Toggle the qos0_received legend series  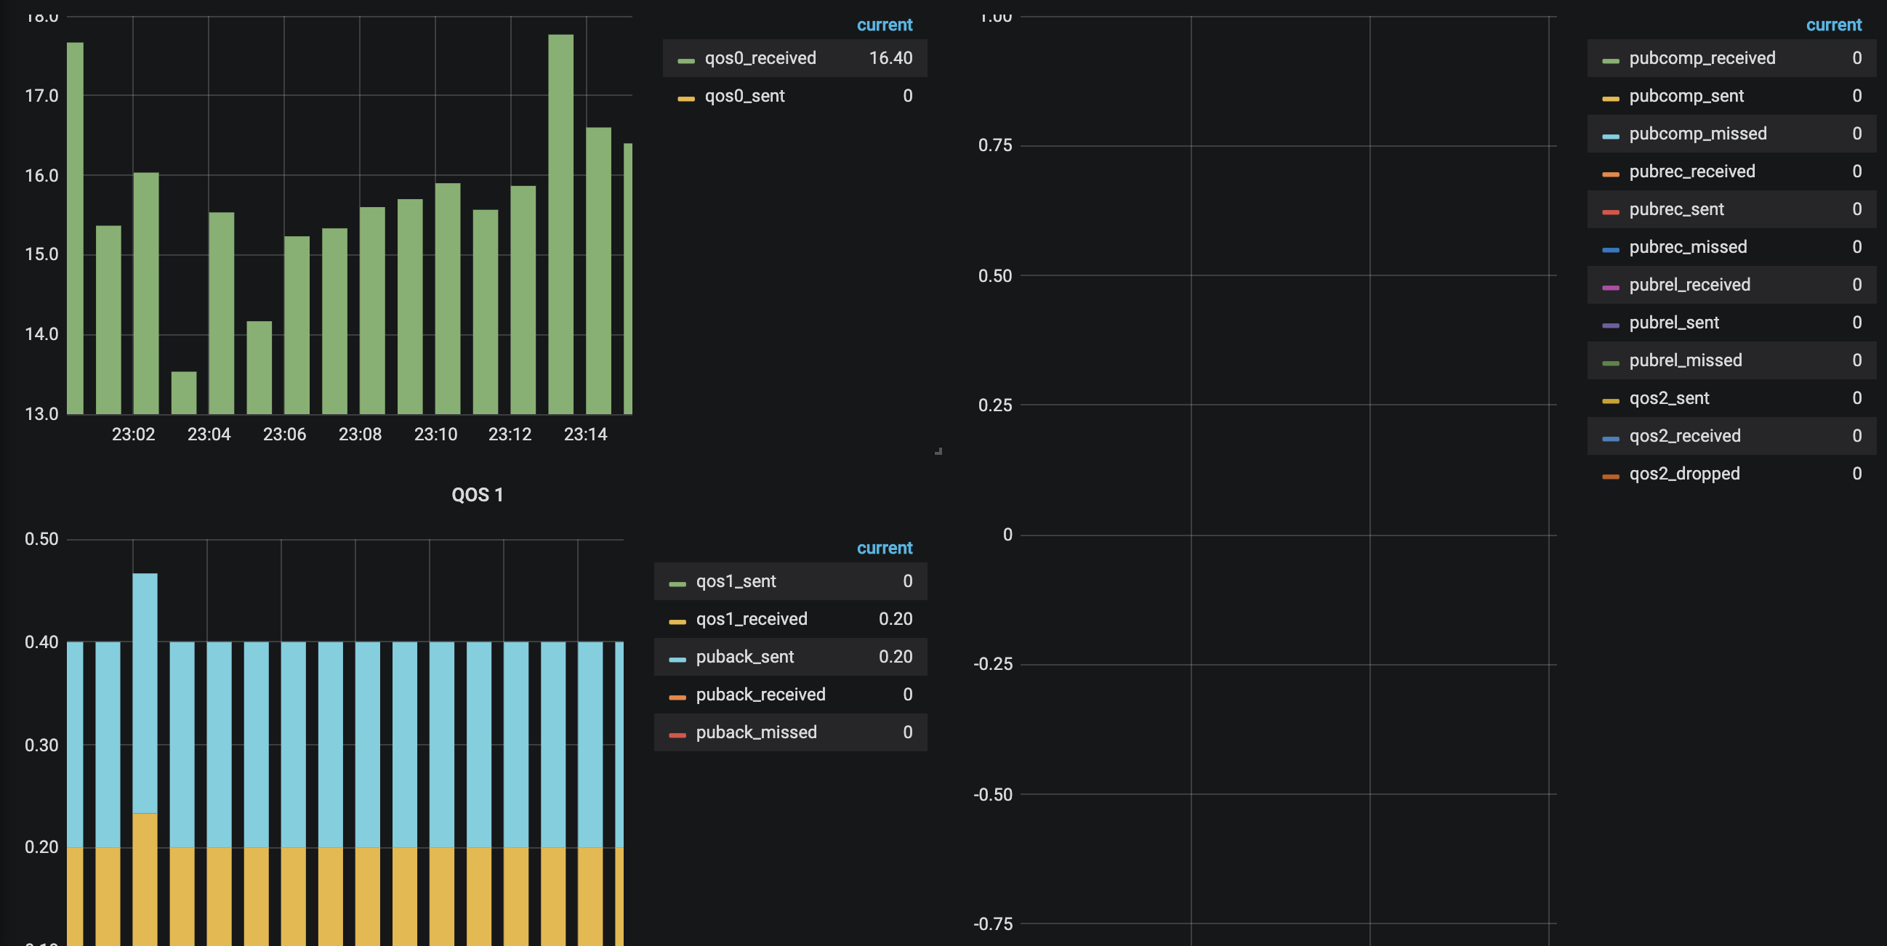[760, 58]
